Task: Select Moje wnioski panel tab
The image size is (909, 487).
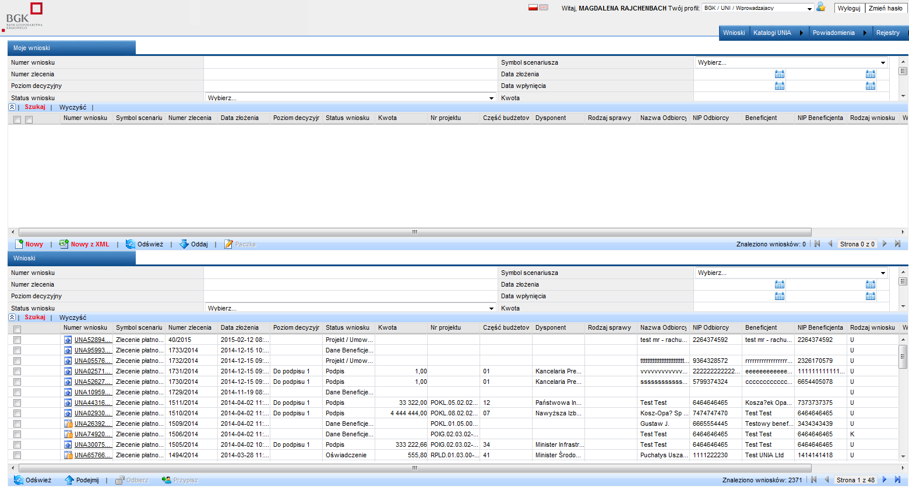Action: pyautogui.click(x=72, y=48)
